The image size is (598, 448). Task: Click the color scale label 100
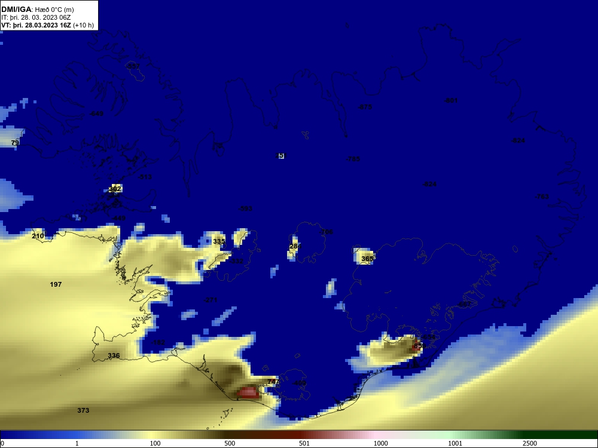tap(155, 443)
